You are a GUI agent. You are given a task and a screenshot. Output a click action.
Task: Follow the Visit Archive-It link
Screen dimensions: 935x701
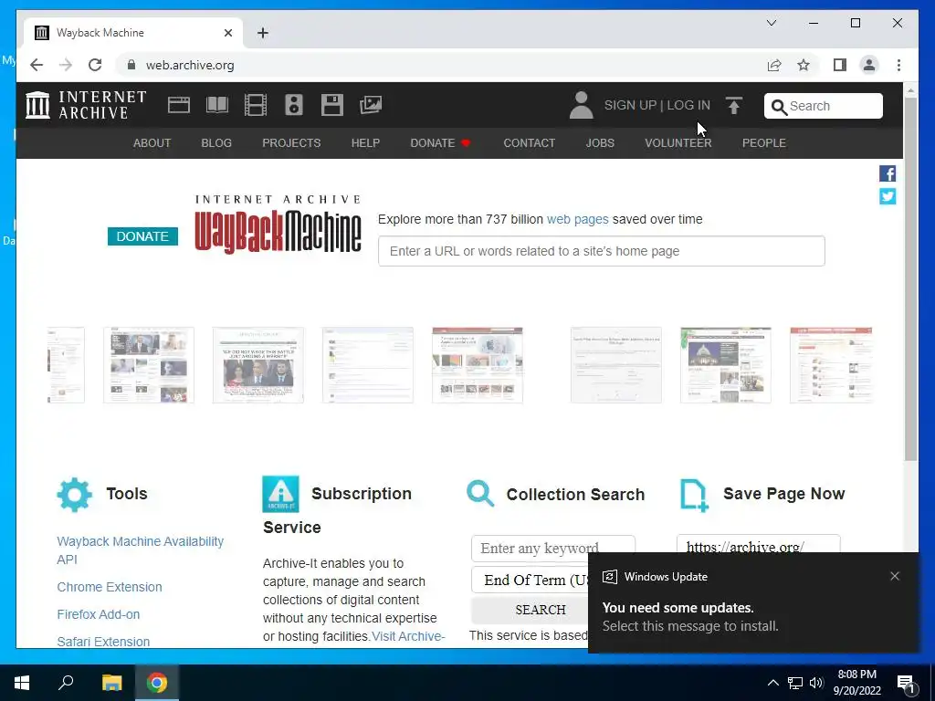tap(408, 636)
